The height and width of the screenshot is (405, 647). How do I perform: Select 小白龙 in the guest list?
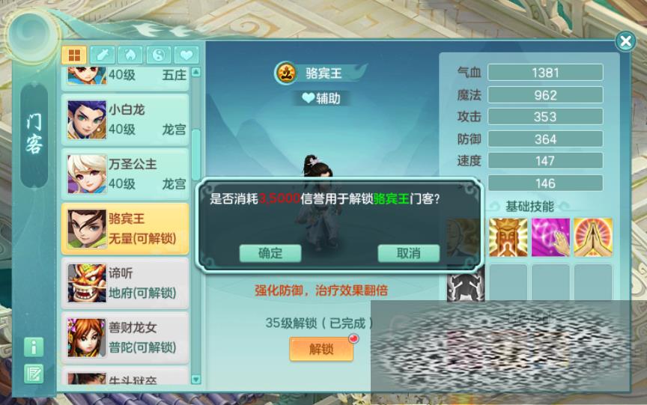(x=125, y=120)
